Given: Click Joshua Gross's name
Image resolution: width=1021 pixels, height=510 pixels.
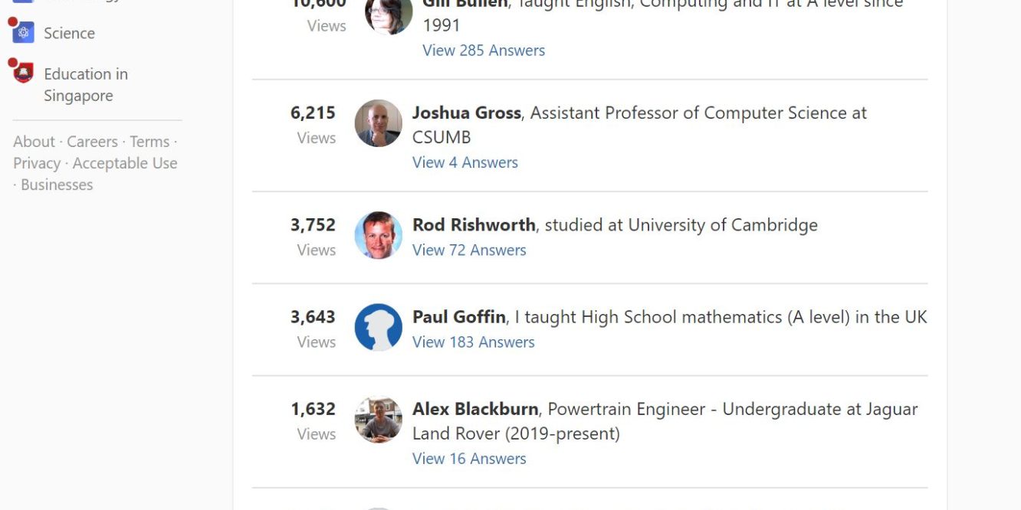Looking at the screenshot, I should pyautogui.click(x=466, y=113).
